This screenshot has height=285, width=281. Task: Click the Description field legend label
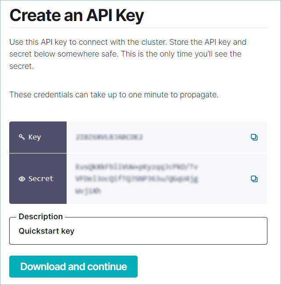pos(41,217)
